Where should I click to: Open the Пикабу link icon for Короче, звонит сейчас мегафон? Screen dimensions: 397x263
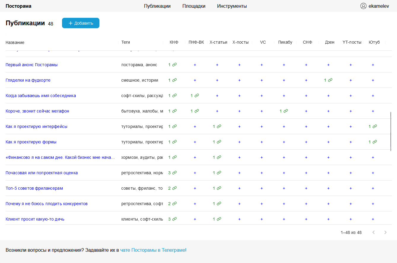point(286,111)
